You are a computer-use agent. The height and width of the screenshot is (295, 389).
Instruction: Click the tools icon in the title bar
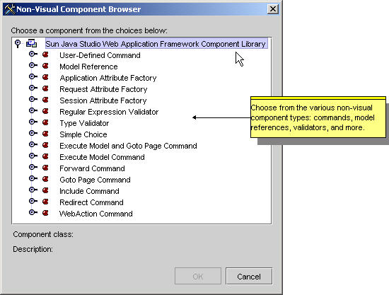[10, 9]
